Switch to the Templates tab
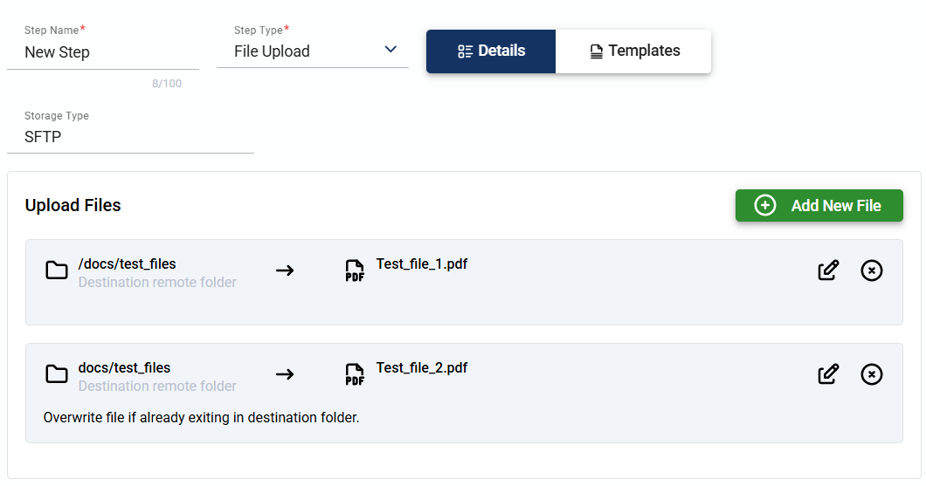Viewport: 926px width, 486px height. click(x=634, y=51)
